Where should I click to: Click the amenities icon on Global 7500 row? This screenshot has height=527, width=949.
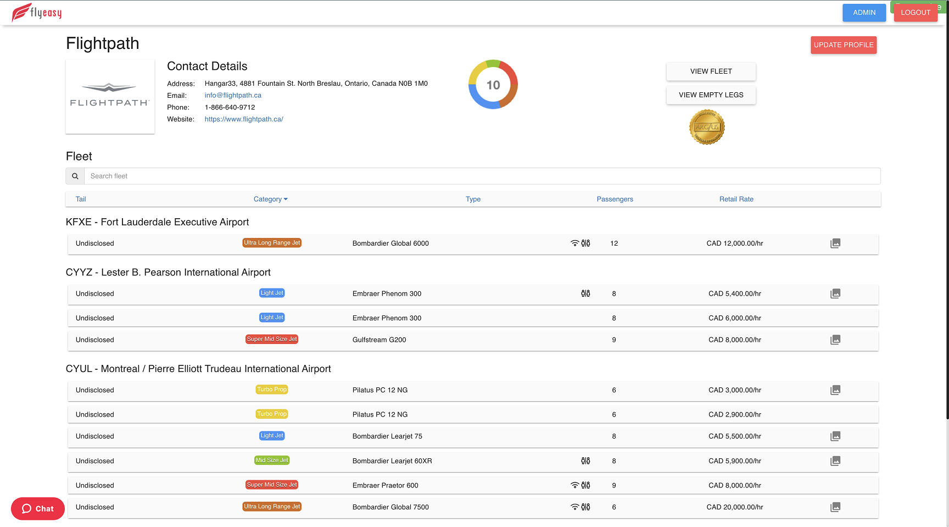click(x=586, y=507)
